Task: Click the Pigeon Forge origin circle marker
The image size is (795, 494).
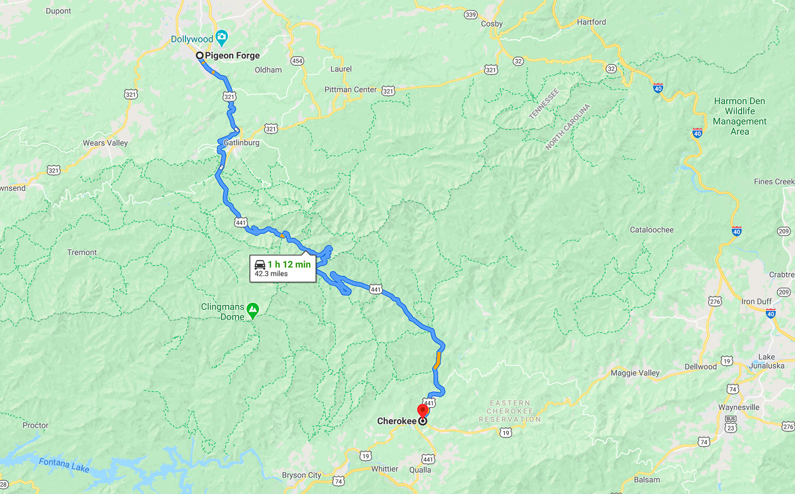Action: tap(199, 56)
